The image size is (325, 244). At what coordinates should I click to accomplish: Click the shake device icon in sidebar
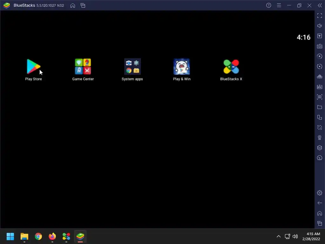click(x=320, y=127)
